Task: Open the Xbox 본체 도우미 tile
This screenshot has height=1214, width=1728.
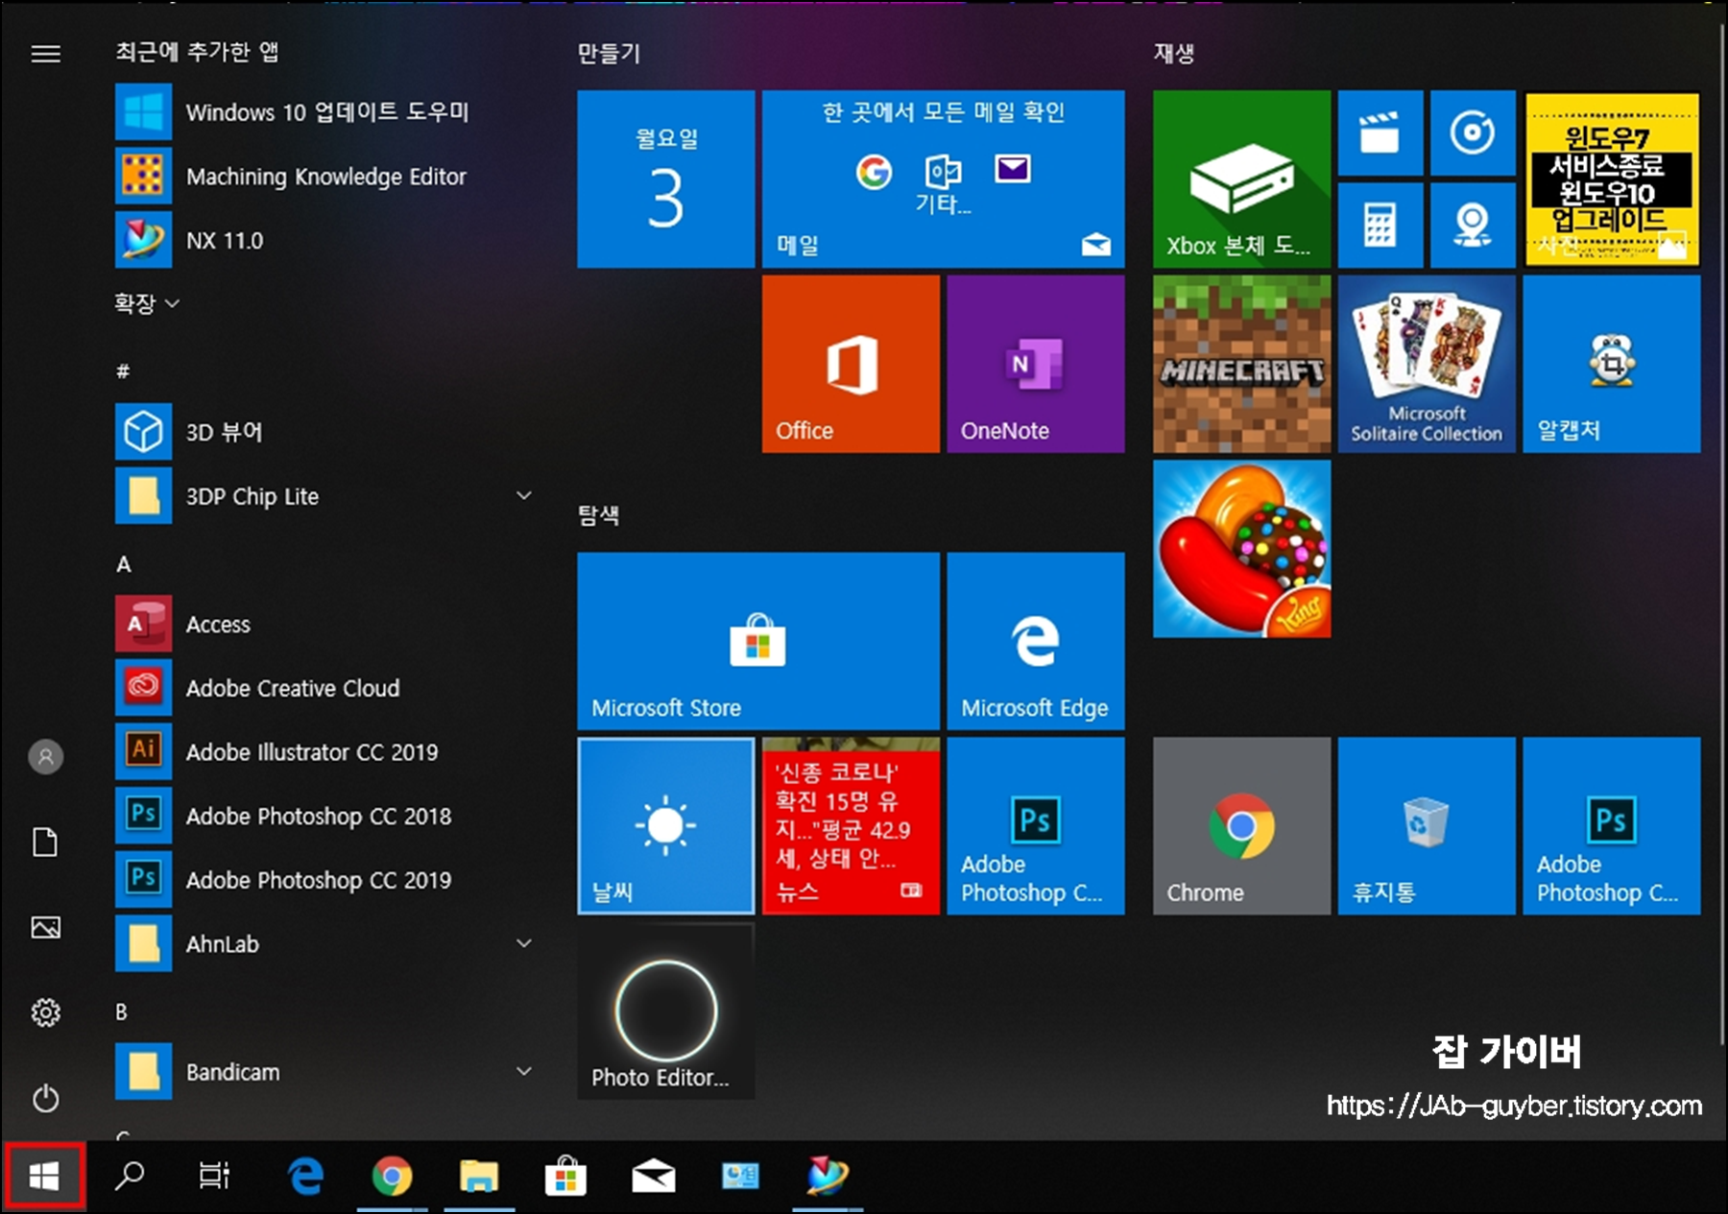Action: pos(1241,179)
